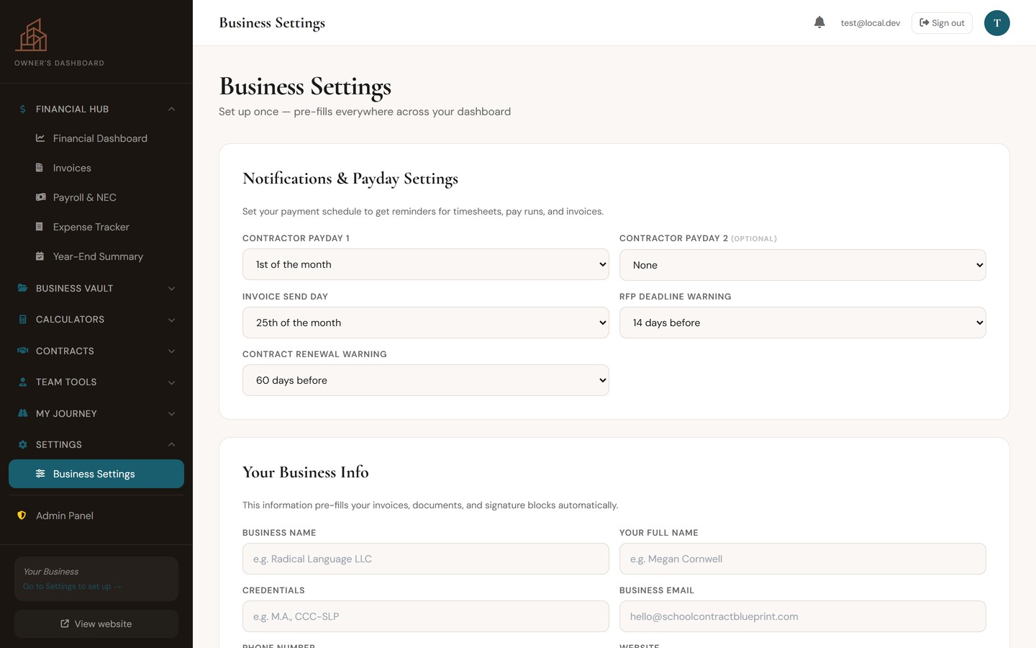This screenshot has height=648, width=1036.
Task: Click into the Your Full Name field
Action: click(x=803, y=559)
